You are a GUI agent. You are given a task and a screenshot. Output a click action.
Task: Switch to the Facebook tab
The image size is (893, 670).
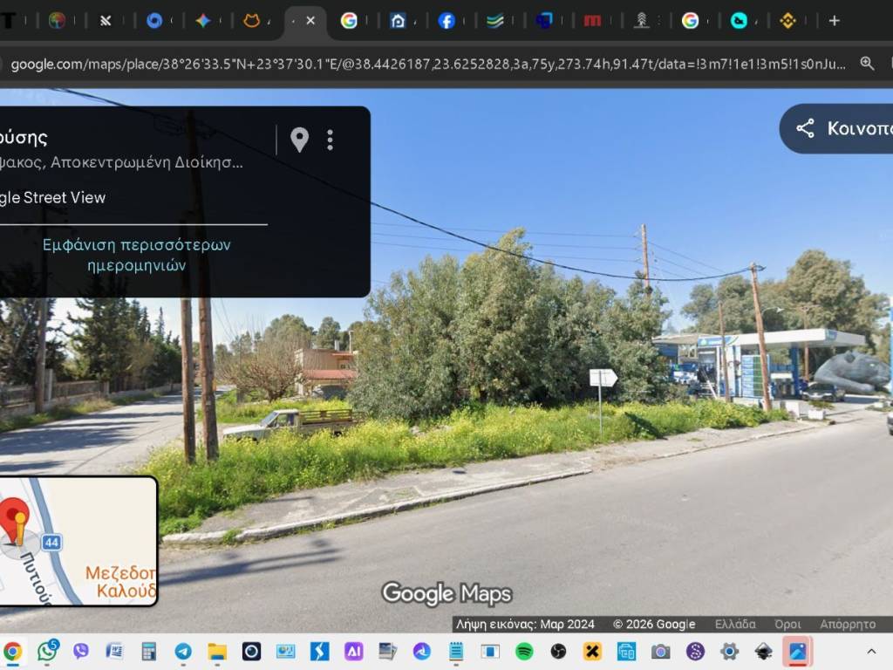pyautogui.click(x=446, y=21)
